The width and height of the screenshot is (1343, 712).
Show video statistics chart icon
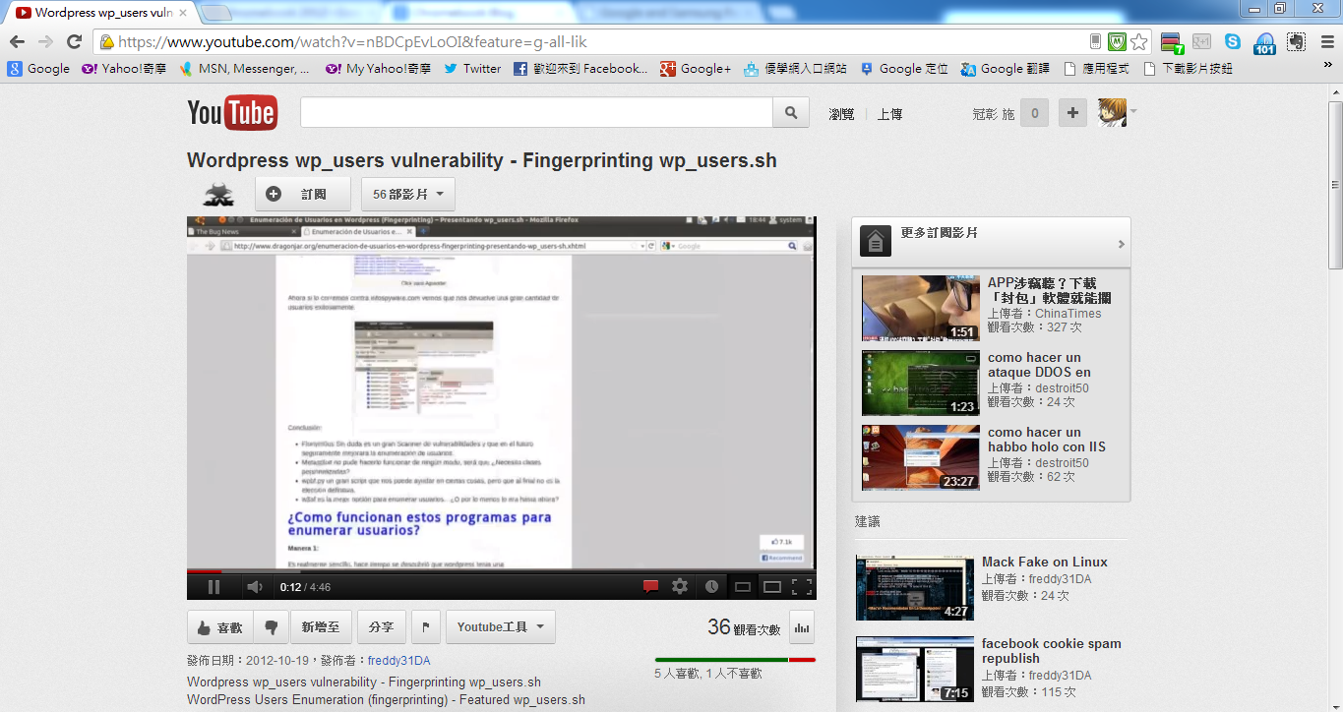click(802, 627)
